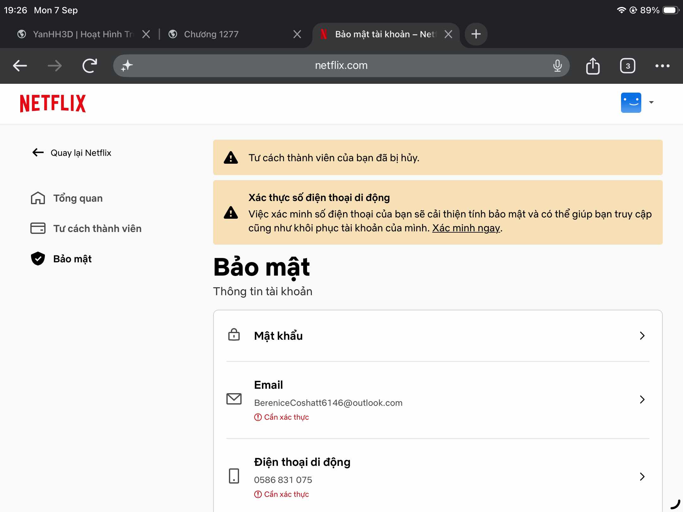683x512 pixels.
Task: Click the BereniceCoshatt6146@outlook.com address
Action: pyautogui.click(x=328, y=403)
